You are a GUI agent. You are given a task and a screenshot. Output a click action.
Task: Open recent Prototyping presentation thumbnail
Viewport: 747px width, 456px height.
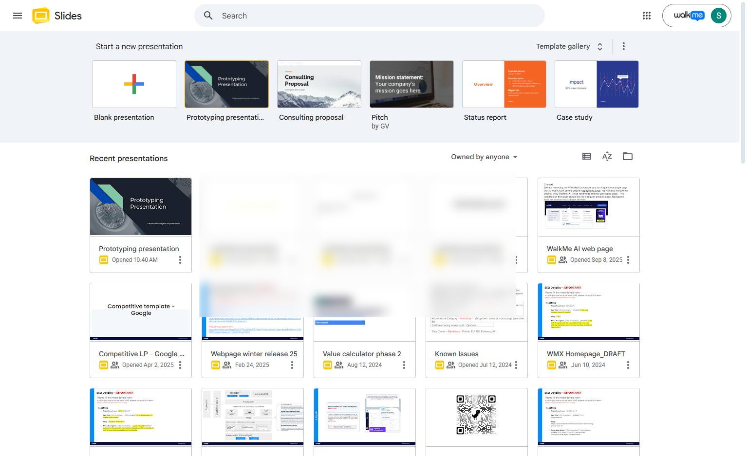tap(141, 207)
